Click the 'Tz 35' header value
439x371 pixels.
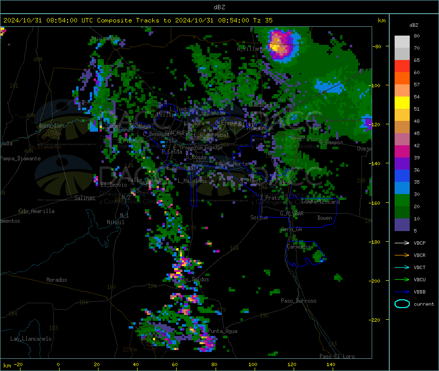pyautogui.click(x=262, y=20)
